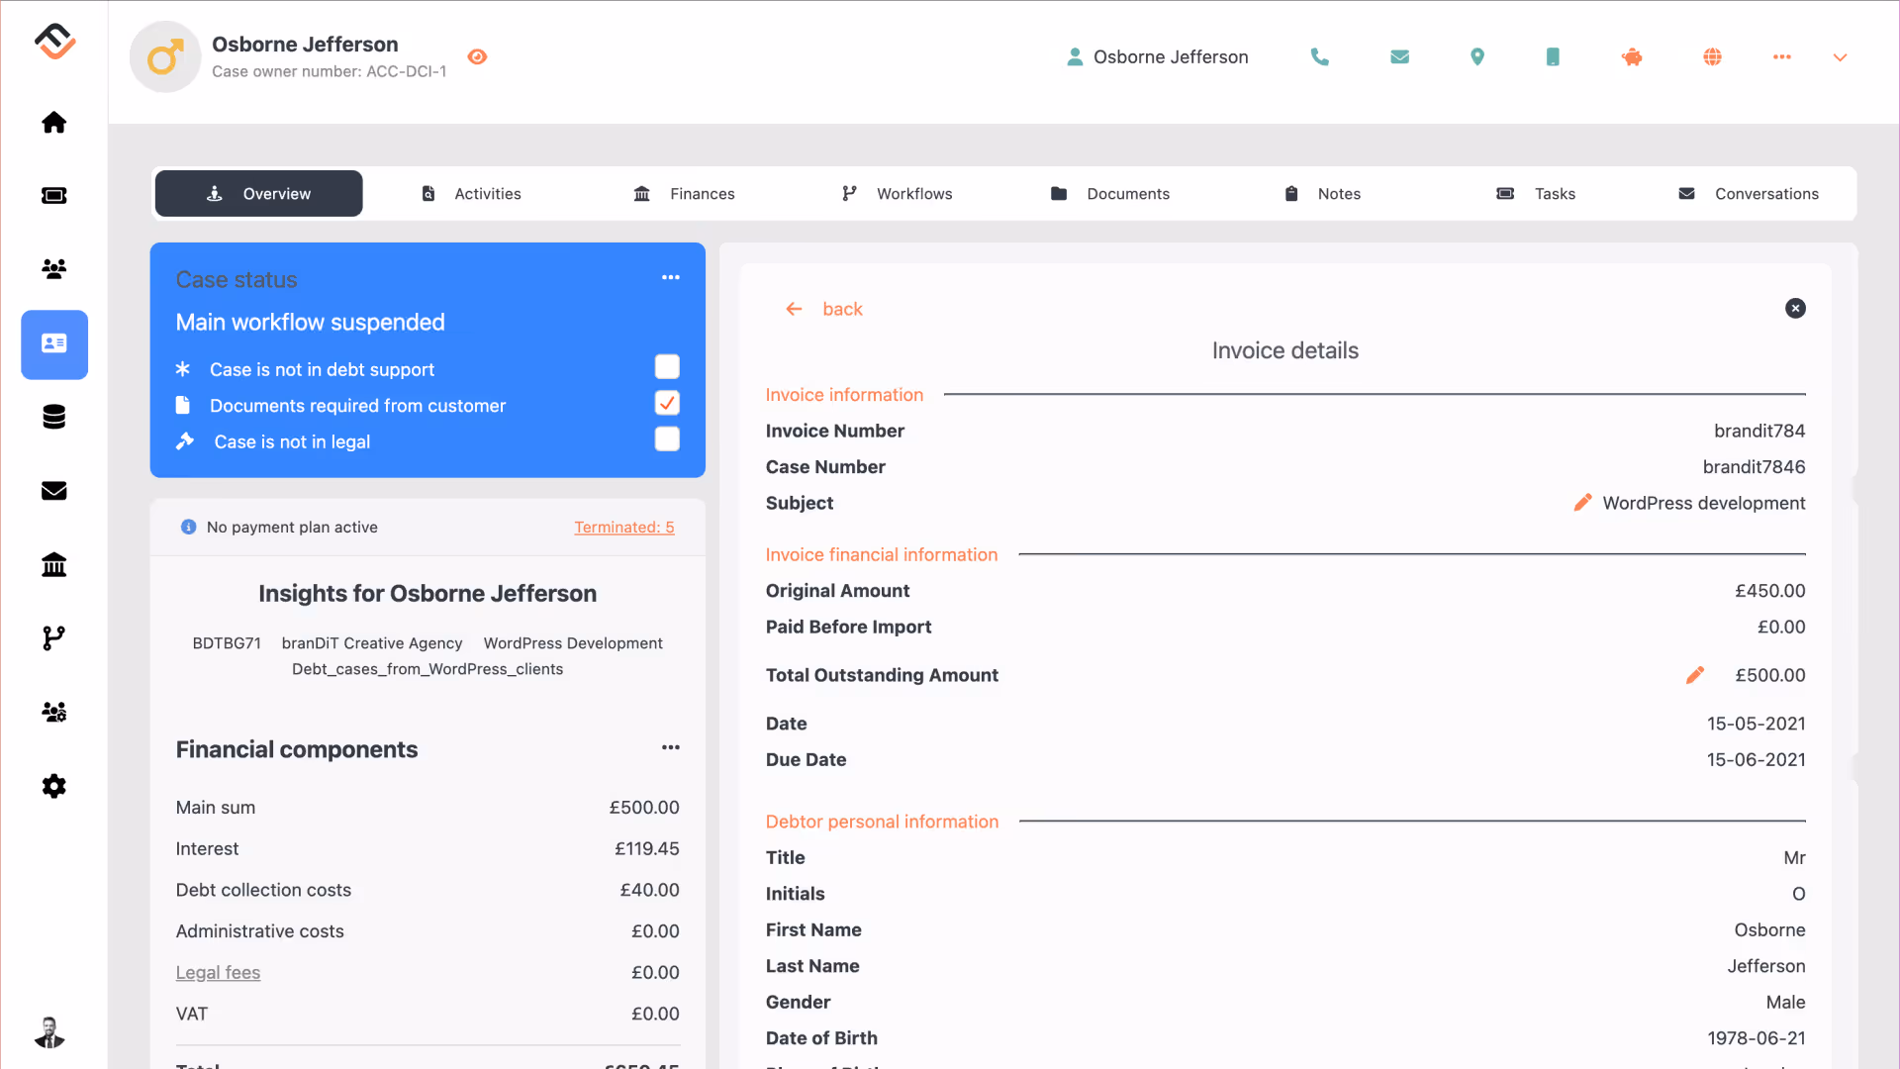1900x1069 pixels.
Task: Toggle 'Case is not in debt support' checkbox
Action: (x=667, y=367)
